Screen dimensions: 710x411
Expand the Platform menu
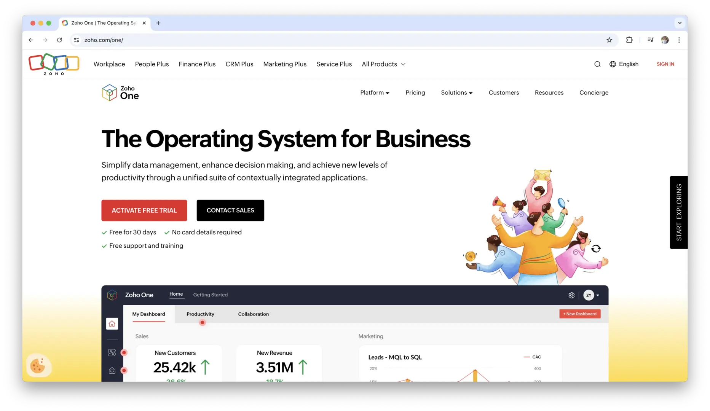point(375,92)
